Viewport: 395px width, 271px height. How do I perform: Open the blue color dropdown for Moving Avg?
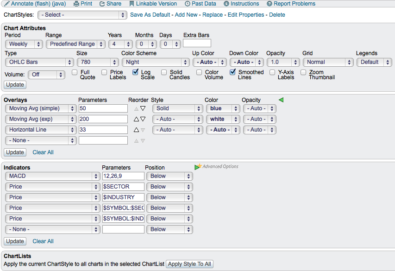pos(223,108)
